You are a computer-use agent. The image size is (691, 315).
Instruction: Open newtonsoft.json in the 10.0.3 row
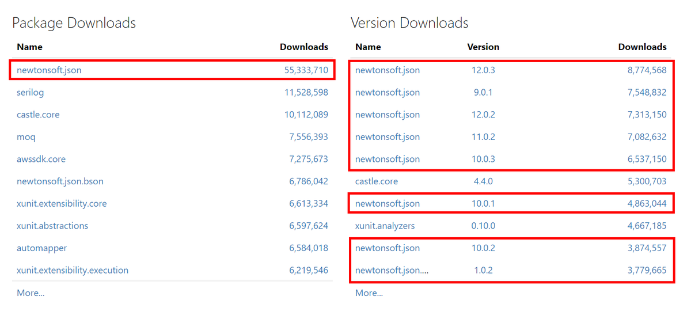point(388,159)
